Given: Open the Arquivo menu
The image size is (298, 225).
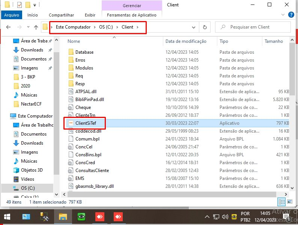Looking at the screenshot, I should pyautogui.click(x=11, y=15).
